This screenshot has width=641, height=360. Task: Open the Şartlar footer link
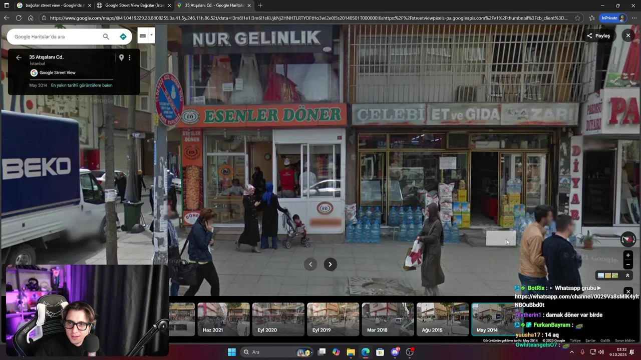pos(590,340)
